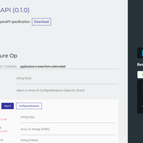Select the string (Op) property type
This screenshot has width=143, height=143.
pyautogui.click(x=27, y=117)
